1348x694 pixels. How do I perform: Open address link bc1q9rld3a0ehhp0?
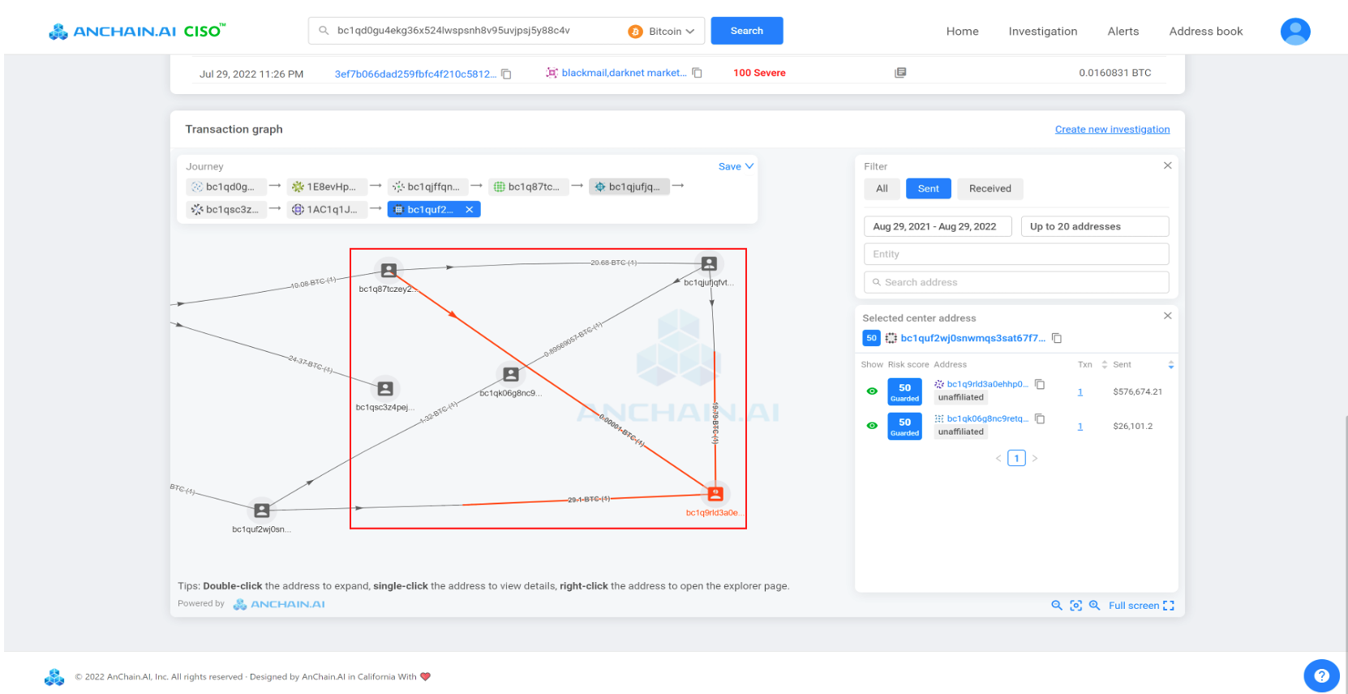(x=987, y=384)
